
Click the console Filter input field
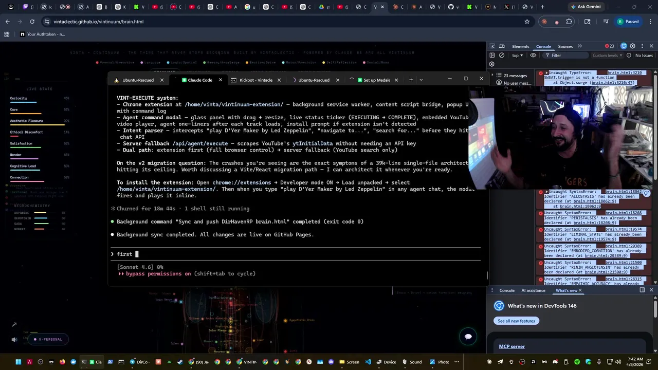(x=565, y=55)
